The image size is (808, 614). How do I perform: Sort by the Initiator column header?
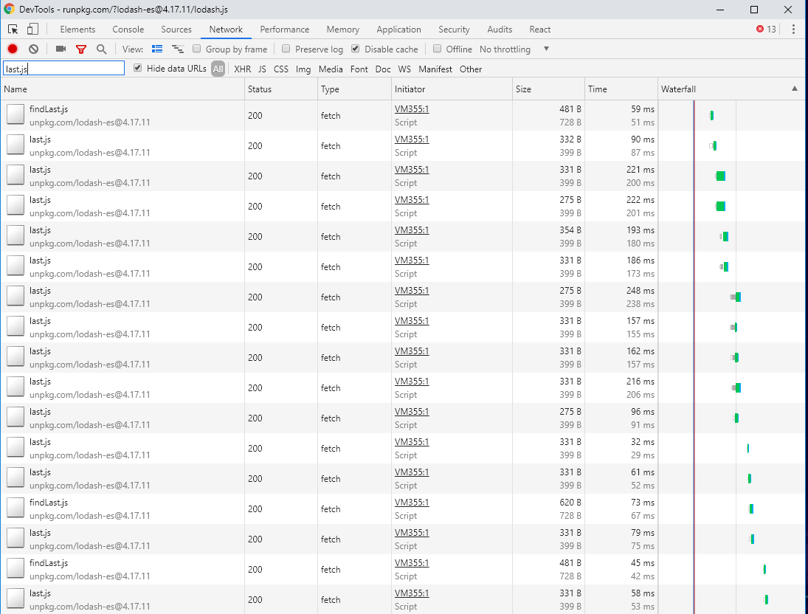coord(452,89)
